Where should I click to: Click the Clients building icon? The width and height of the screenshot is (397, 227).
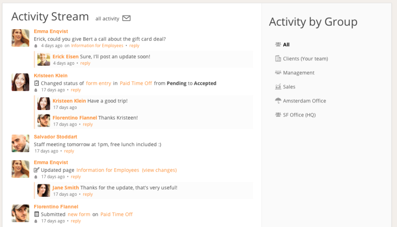pyautogui.click(x=278, y=59)
